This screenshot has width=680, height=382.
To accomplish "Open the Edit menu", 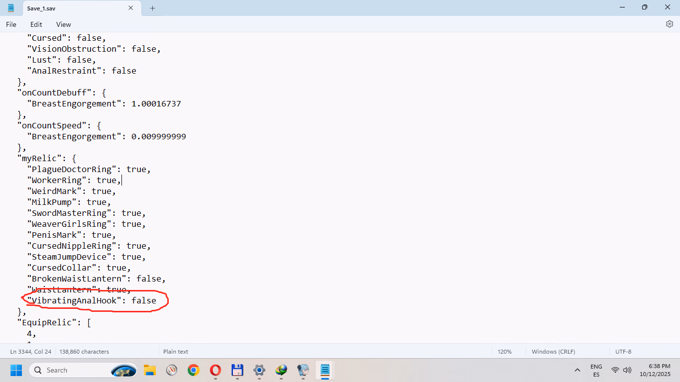I will pos(36,24).
